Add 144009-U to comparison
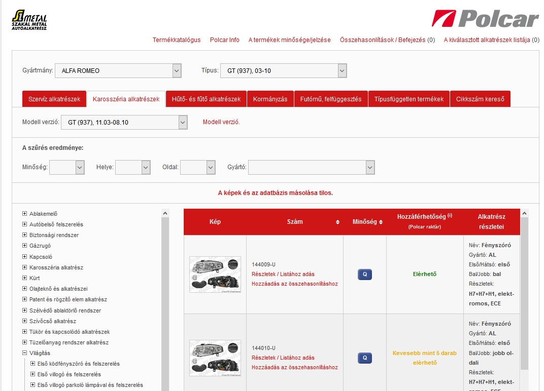This screenshot has height=391, width=544. coord(294,284)
